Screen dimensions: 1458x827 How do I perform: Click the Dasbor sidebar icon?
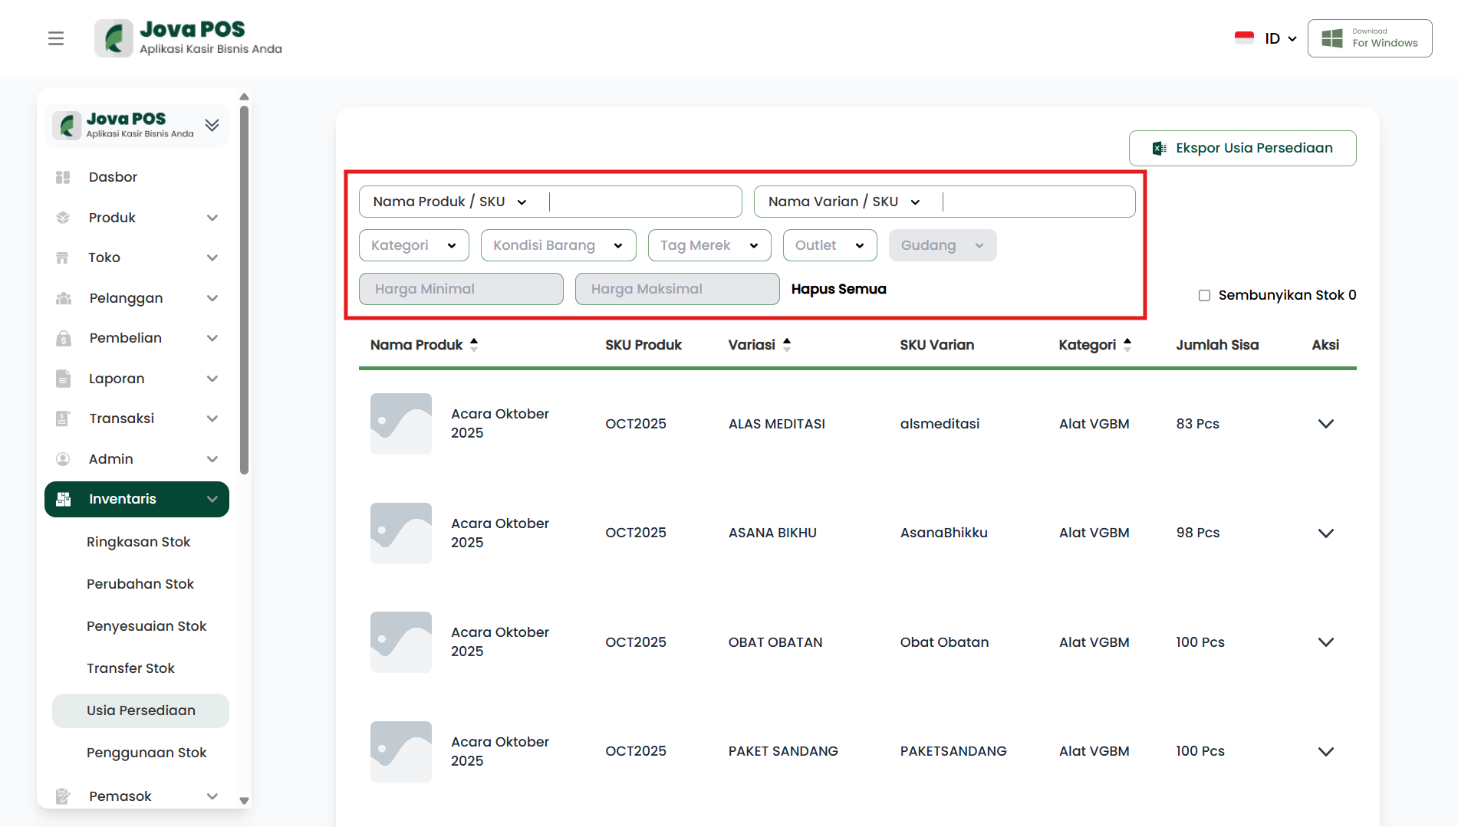coord(63,177)
